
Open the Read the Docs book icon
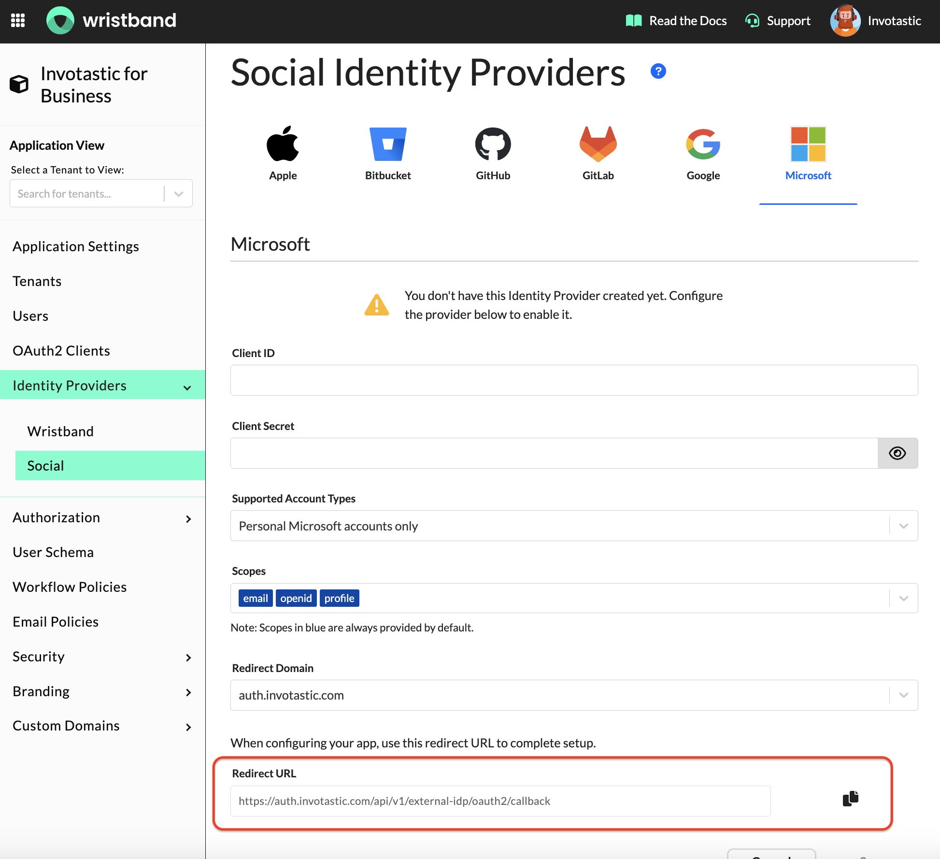tap(634, 21)
